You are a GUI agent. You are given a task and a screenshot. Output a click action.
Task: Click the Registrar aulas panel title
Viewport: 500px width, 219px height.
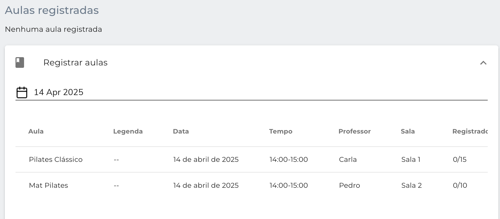[x=75, y=62]
